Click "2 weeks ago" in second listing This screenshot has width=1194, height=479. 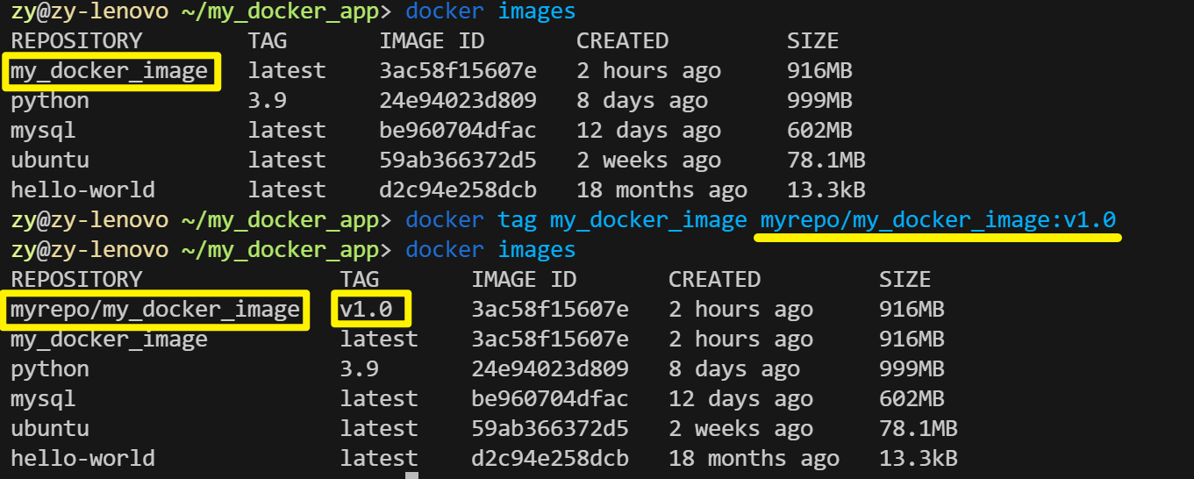pyautogui.click(x=740, y=429)
